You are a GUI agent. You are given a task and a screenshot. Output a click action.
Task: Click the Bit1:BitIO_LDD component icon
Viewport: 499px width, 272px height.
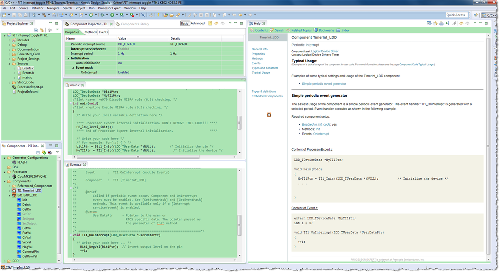[x=14, y=195]
